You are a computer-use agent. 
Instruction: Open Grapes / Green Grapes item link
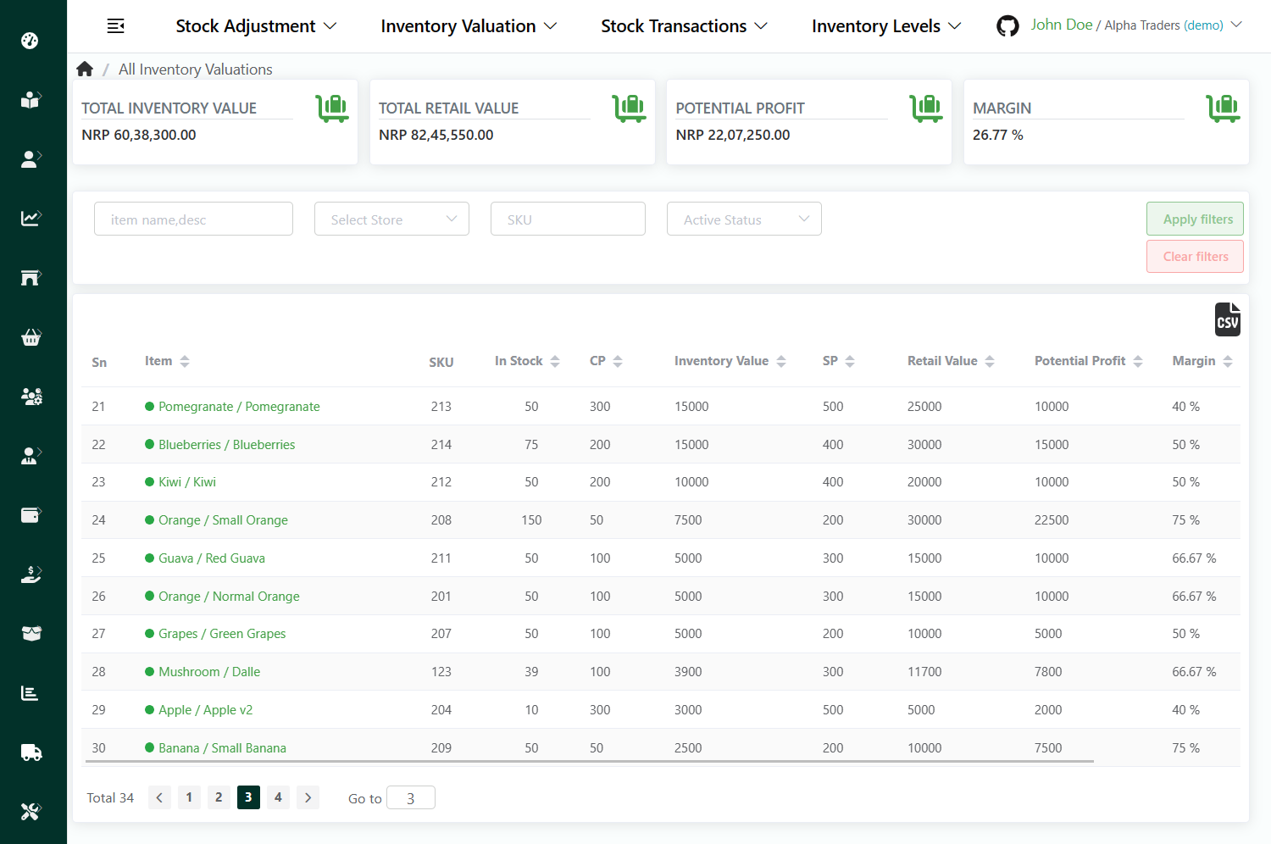click(222, 634)
